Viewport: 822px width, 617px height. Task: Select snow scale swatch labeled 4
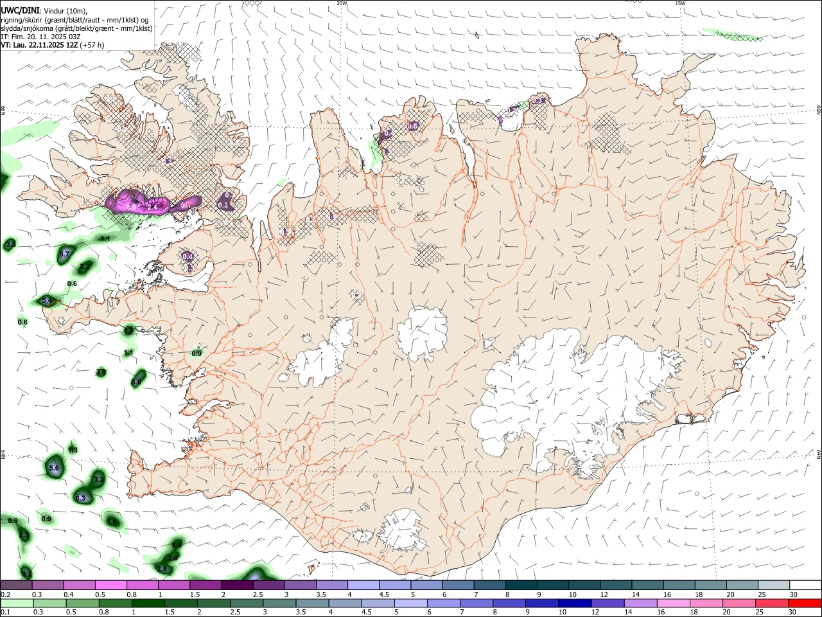pyautogui.click(x=363, y=586)
